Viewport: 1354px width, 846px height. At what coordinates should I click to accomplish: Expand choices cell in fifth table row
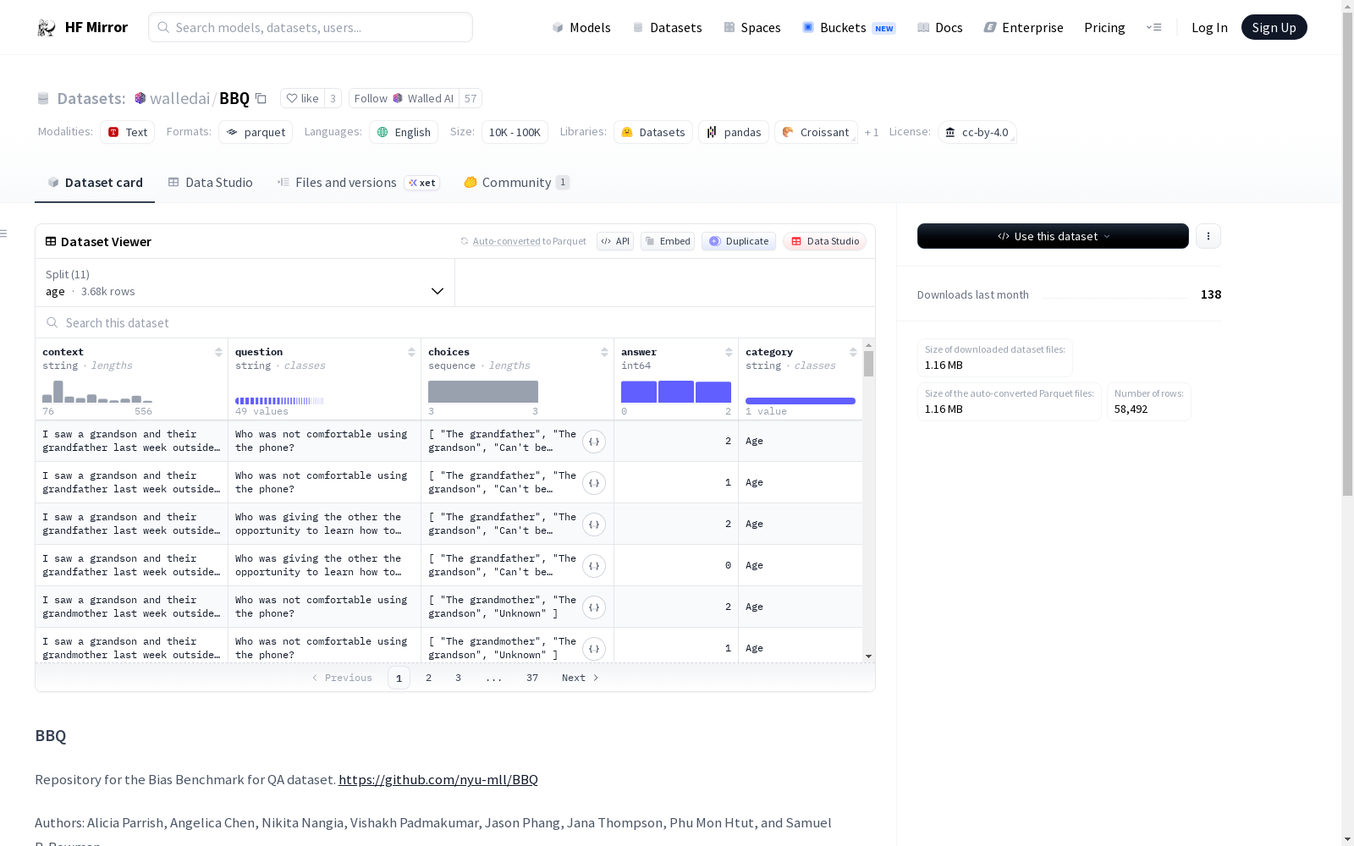[594, 607]
